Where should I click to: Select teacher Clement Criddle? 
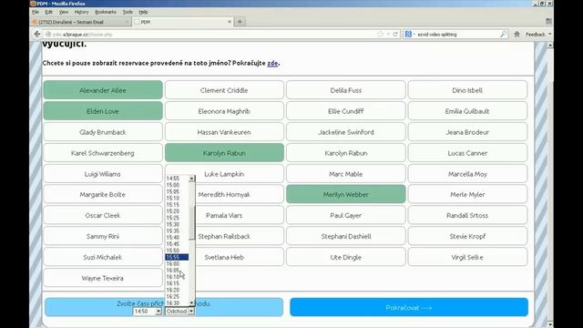224,90
